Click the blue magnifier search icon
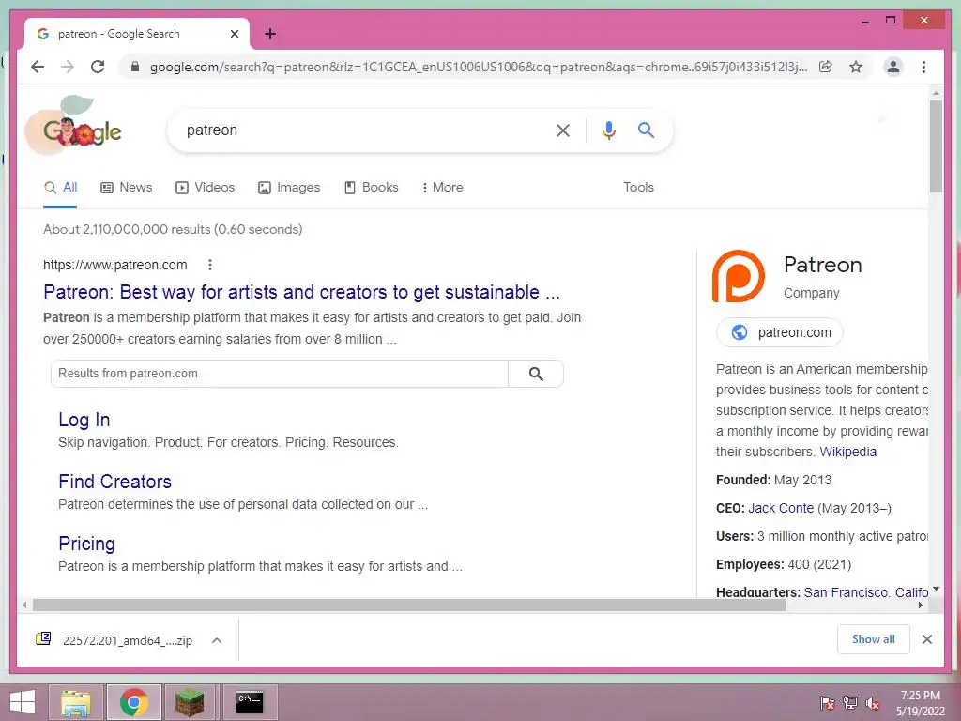 pyautogui.click(x=646, y=130)
